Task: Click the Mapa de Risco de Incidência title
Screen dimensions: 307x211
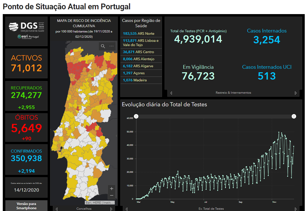Action: 84,23
